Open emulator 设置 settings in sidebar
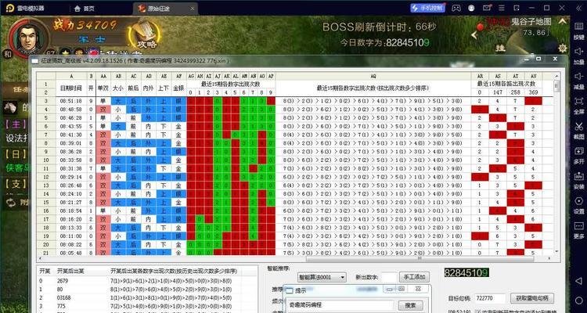This screenshot has width=587, height=313. coord(578,206)
